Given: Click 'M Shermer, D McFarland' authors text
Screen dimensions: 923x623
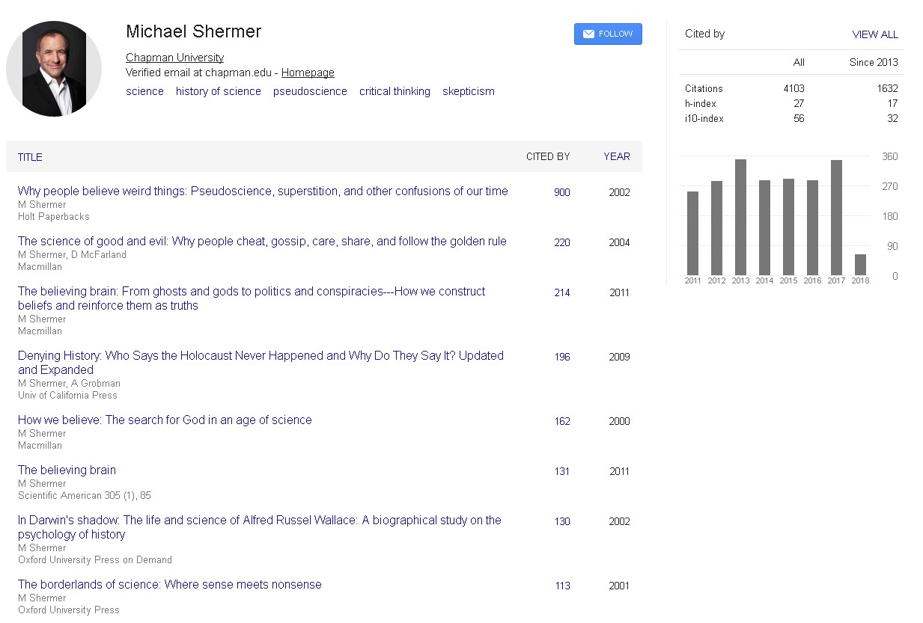Looking at the screenshot, I should point(72,254).
